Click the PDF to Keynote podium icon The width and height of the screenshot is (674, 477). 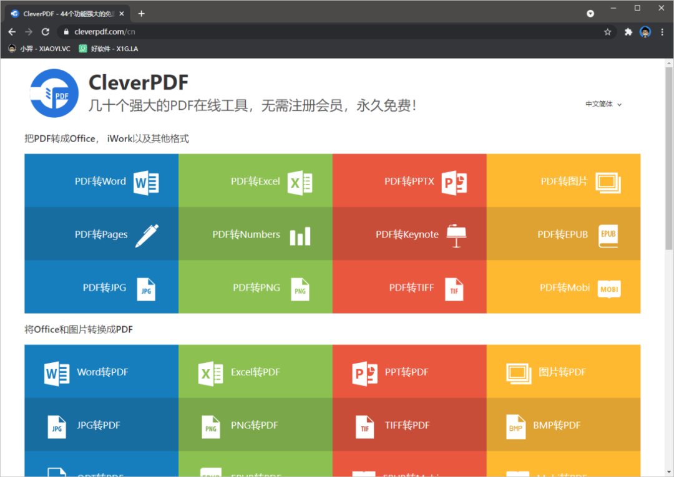click(x=457, y=236)
